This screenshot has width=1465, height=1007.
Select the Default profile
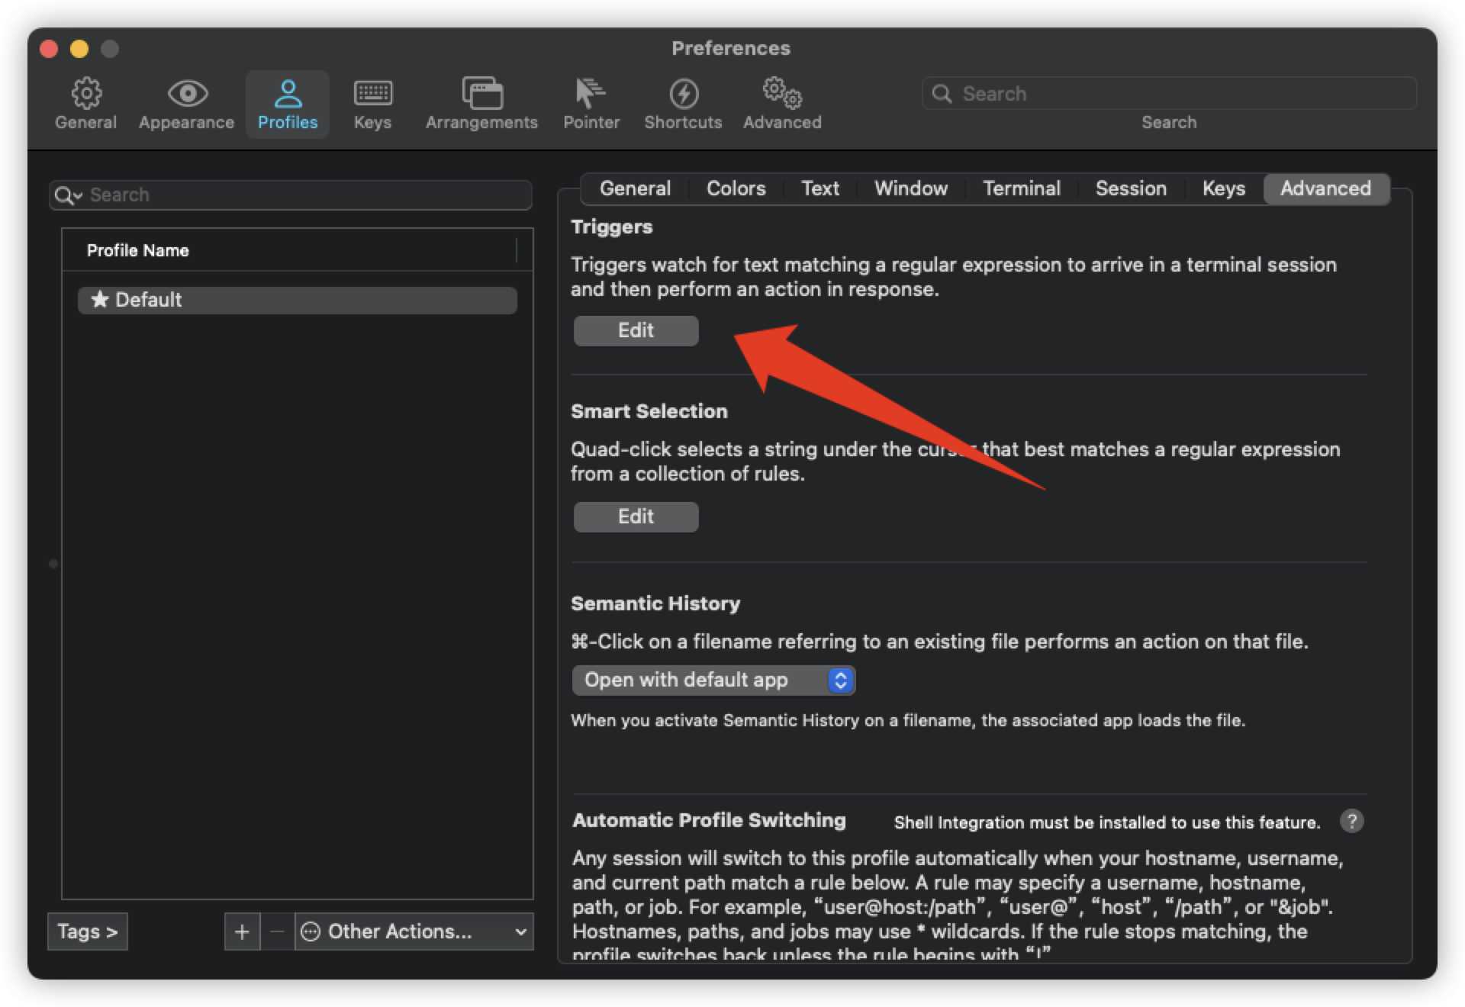pyautogui.click(x=297, y=300)
